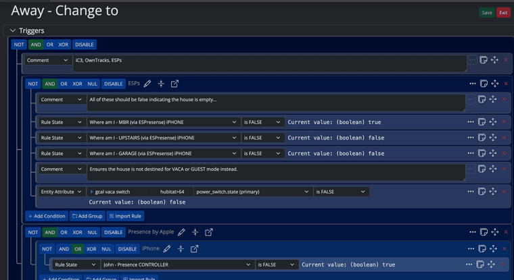
Task: Open the MBR iPHONE rule dropdown
Action: (163, 122)
